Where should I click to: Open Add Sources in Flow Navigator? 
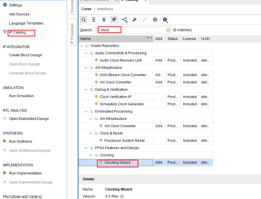click(x=19, y=14)
